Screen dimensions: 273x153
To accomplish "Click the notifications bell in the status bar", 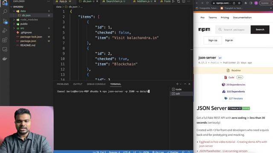I will pyautogui.click(x=189, y=152).
